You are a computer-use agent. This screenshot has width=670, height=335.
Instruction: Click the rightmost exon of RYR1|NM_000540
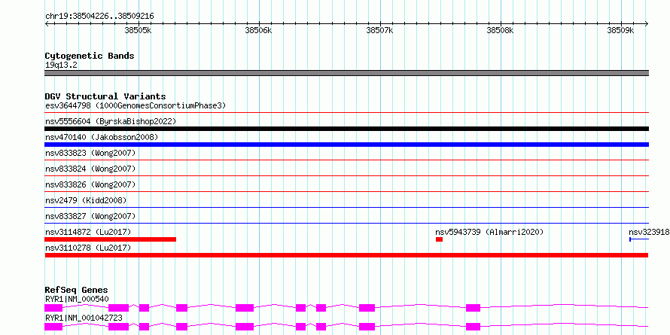tap(473, 308)
